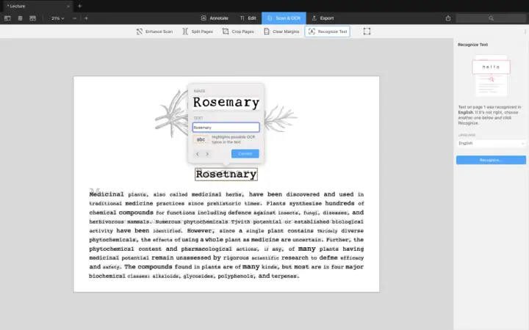Click the word Tjvith in the paragraph

(240, 221)
